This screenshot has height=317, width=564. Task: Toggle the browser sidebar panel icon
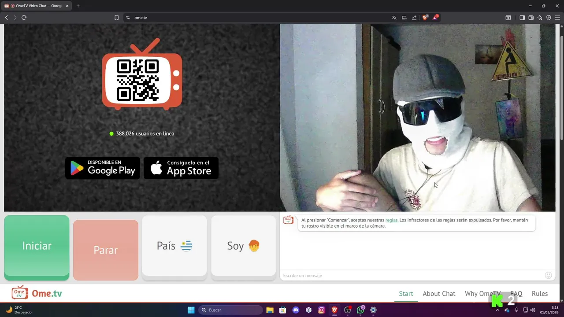[x=522, y=18]
